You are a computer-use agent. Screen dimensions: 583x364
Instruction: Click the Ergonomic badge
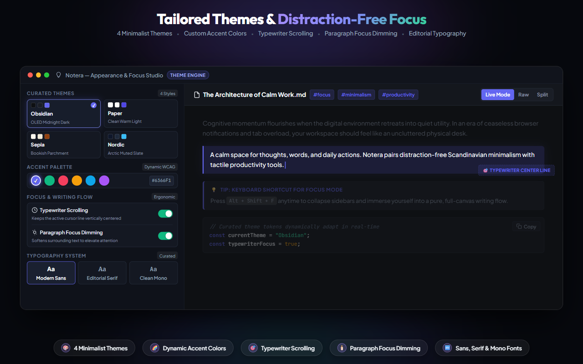(165, 197)
